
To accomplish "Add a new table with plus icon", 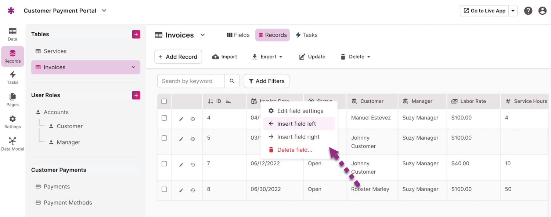I will coord(136,34).
